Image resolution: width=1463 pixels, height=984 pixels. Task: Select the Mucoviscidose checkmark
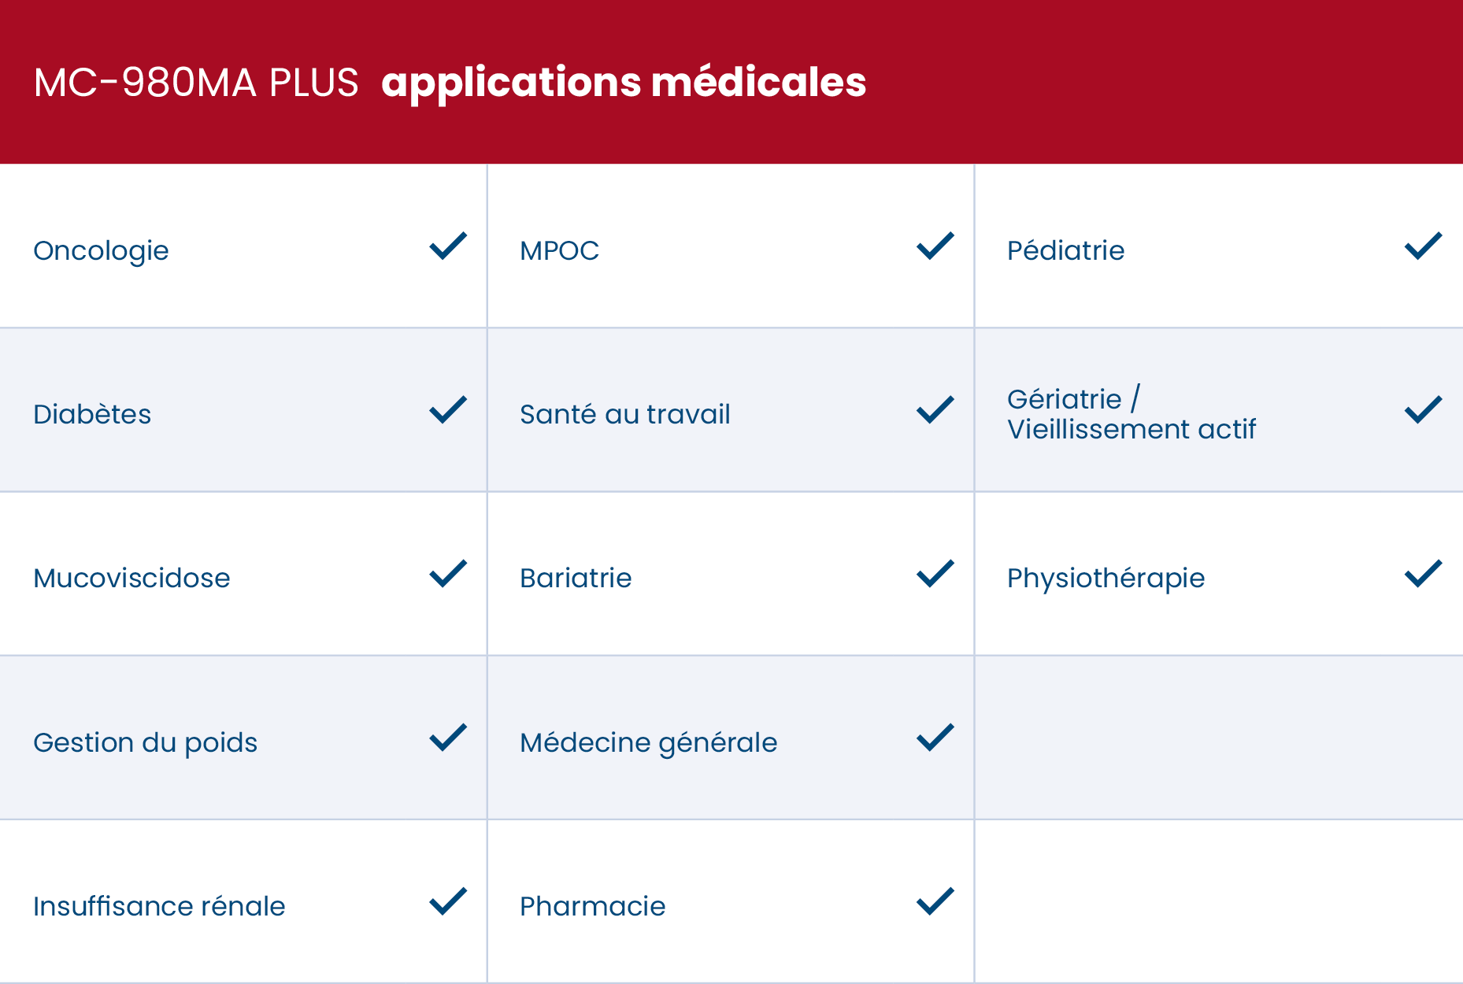point(448,574)
